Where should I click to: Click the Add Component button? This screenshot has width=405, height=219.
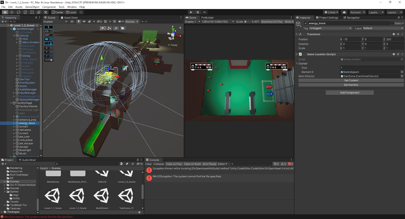(x=350, y=93)
